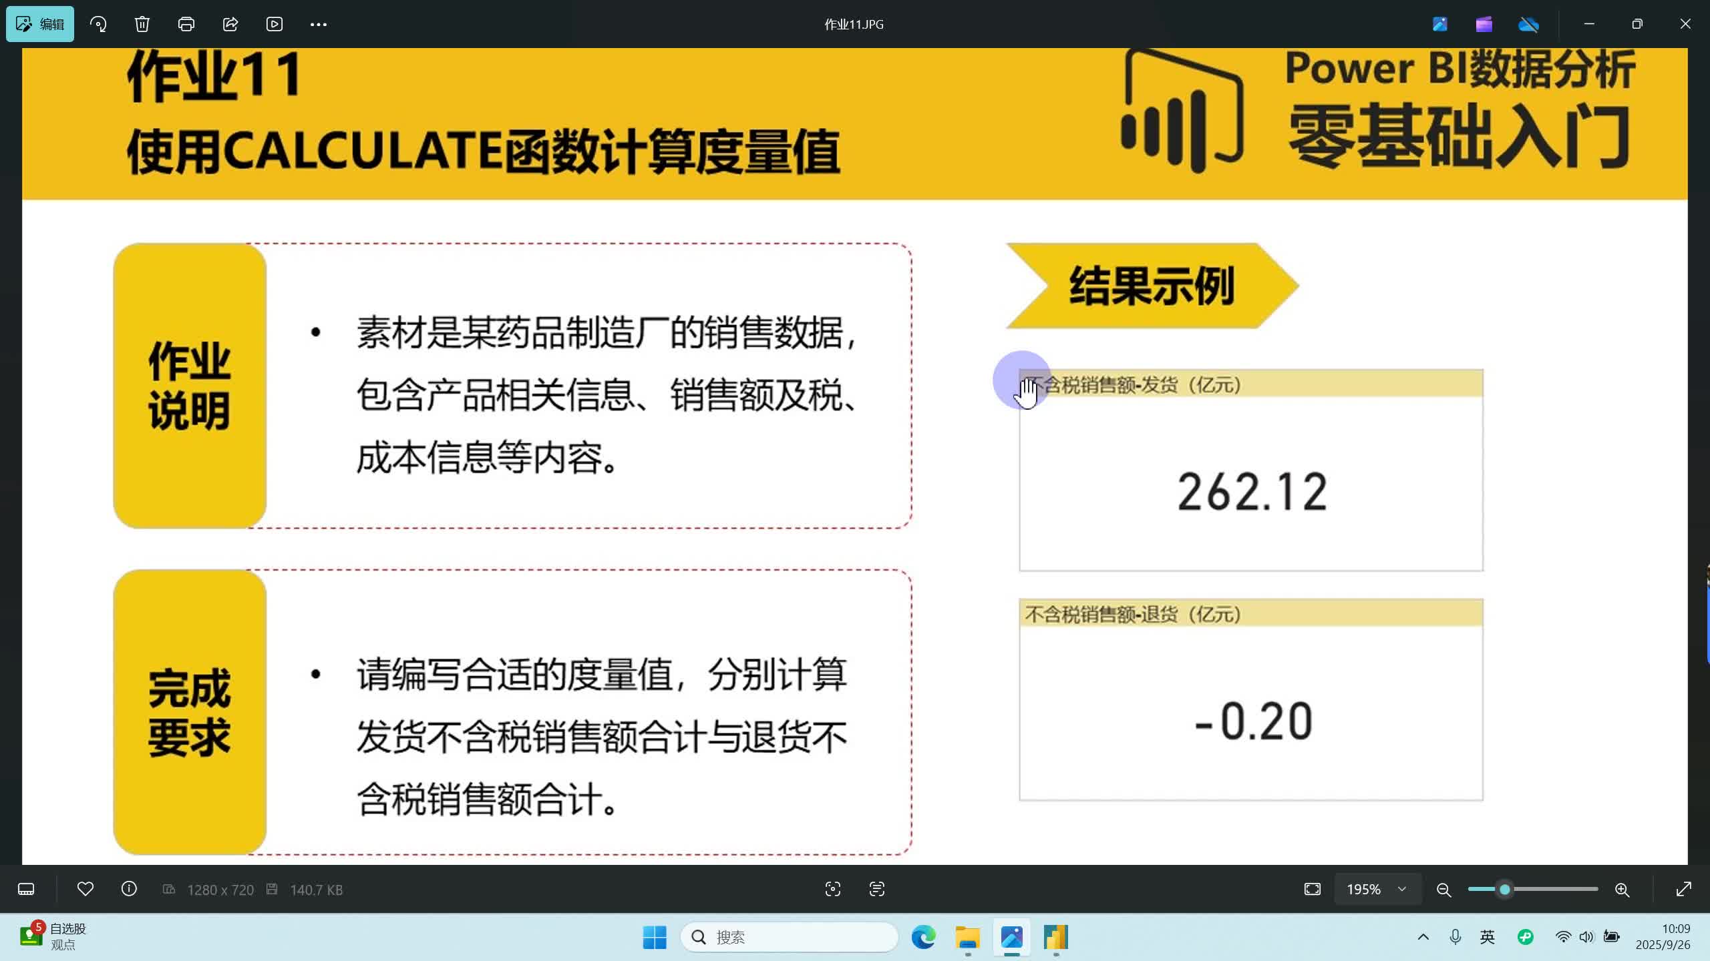Adjust the zoom slider handle

1504,889
